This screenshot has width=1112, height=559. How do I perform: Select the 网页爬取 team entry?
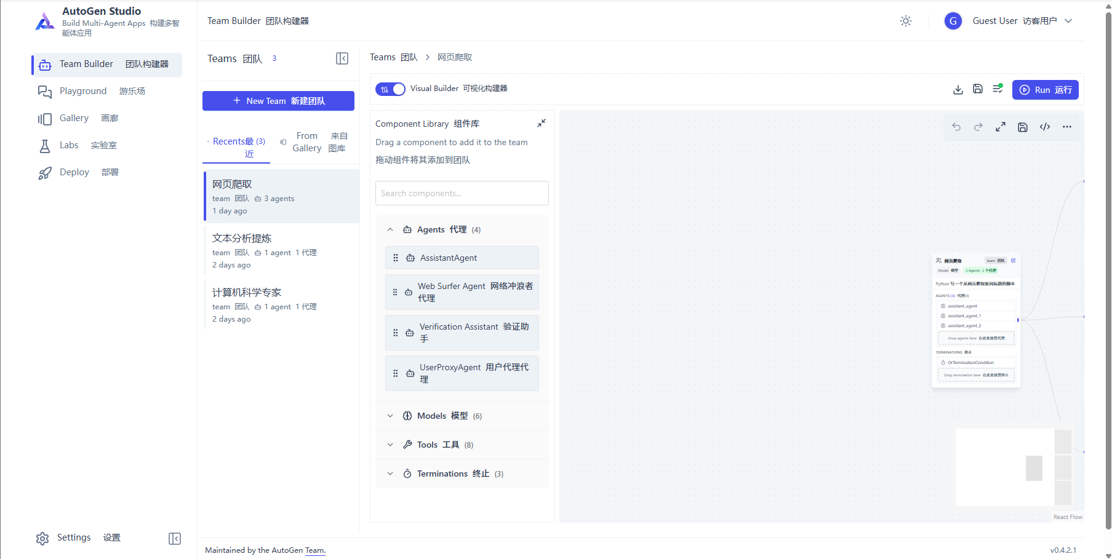click(x=282, y=196)
